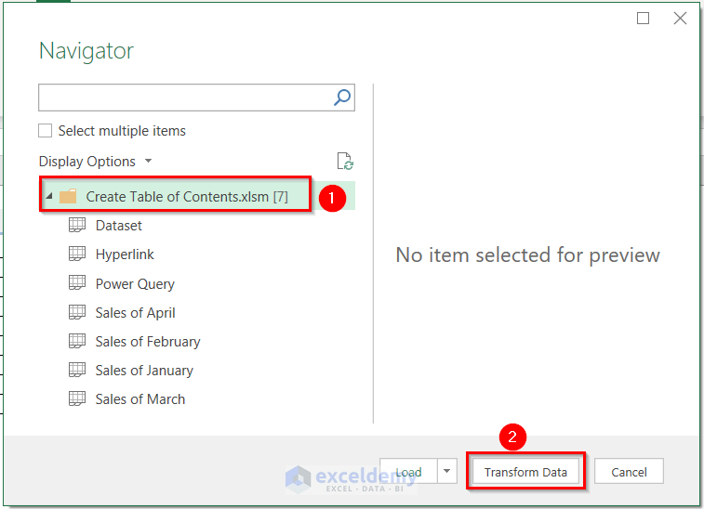Click the folder icon of the workbook

[x=68, y=196]
